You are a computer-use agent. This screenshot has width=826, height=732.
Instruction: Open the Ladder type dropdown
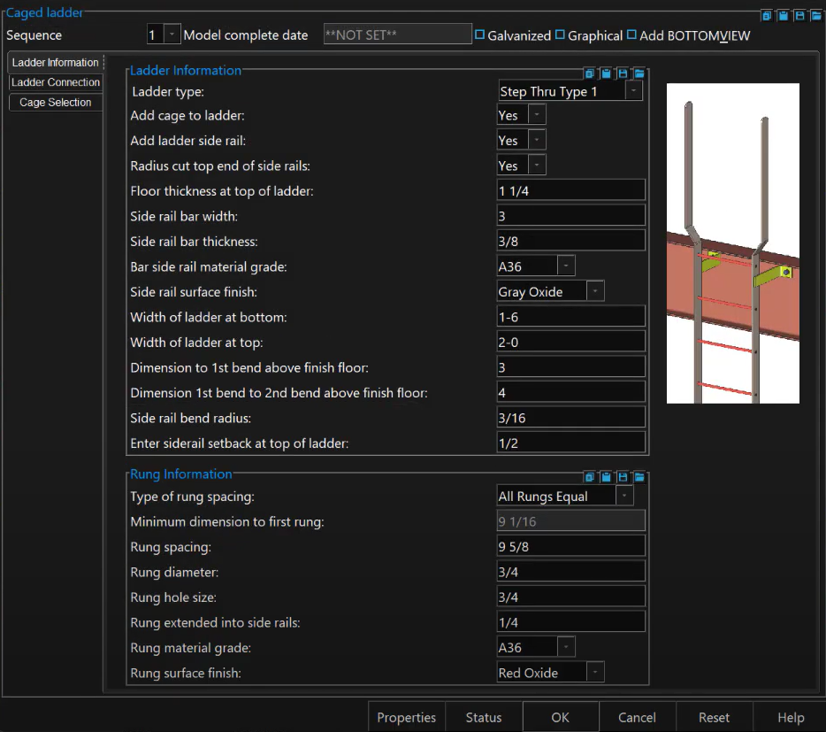633,89
